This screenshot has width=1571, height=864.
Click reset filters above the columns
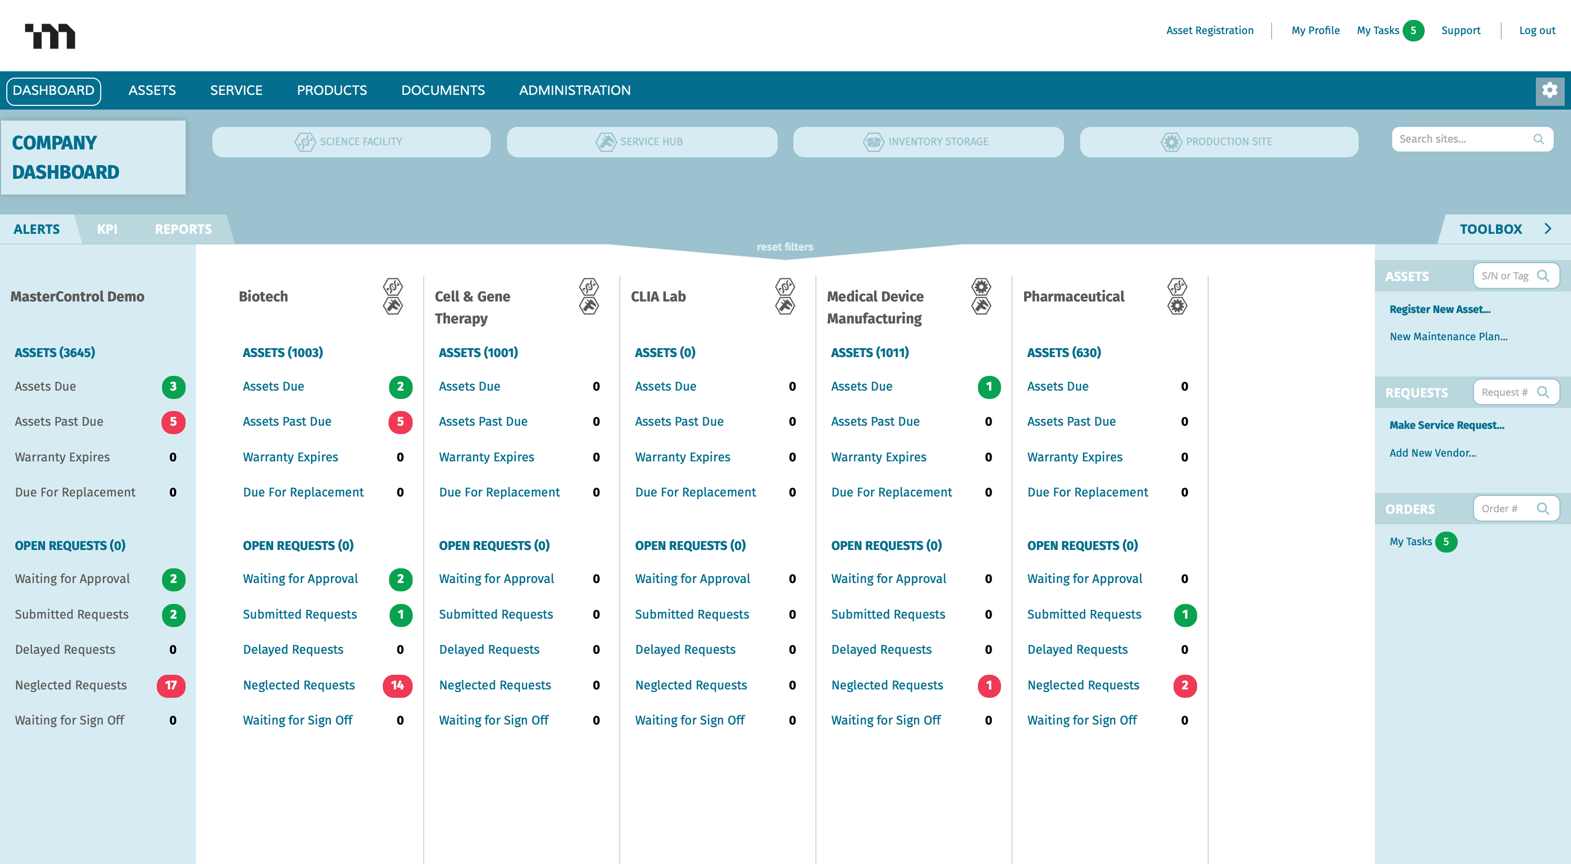[x=785, y=247]
